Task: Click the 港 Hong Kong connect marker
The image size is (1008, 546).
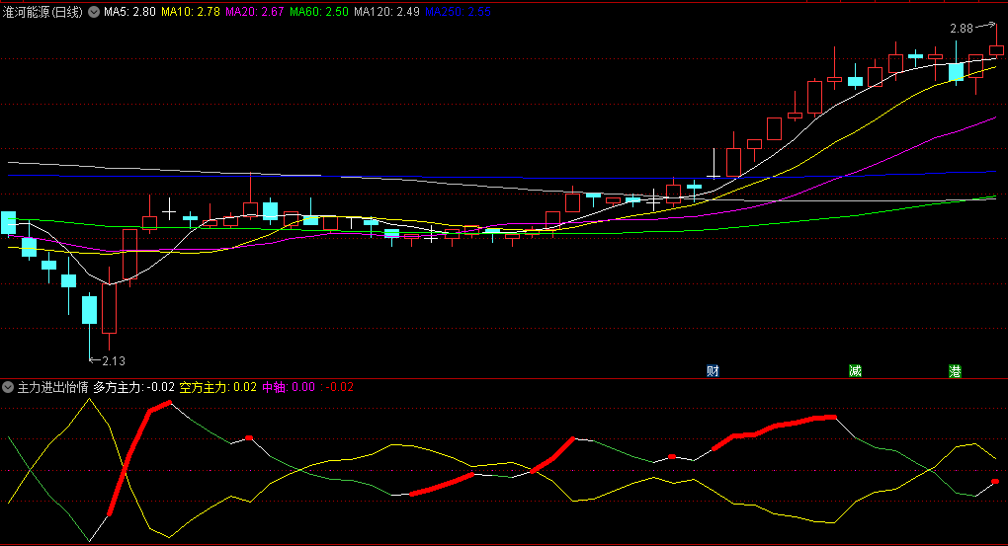Action: 956,371
